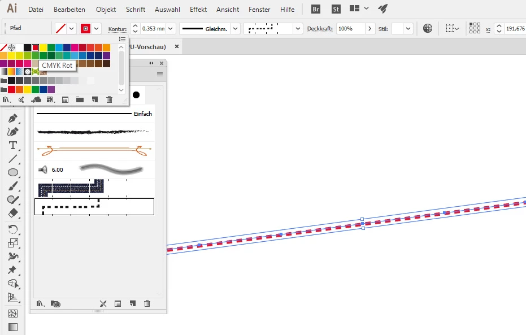
Task: Open color theme panel icon in swatches
Action: pos(21,99)
